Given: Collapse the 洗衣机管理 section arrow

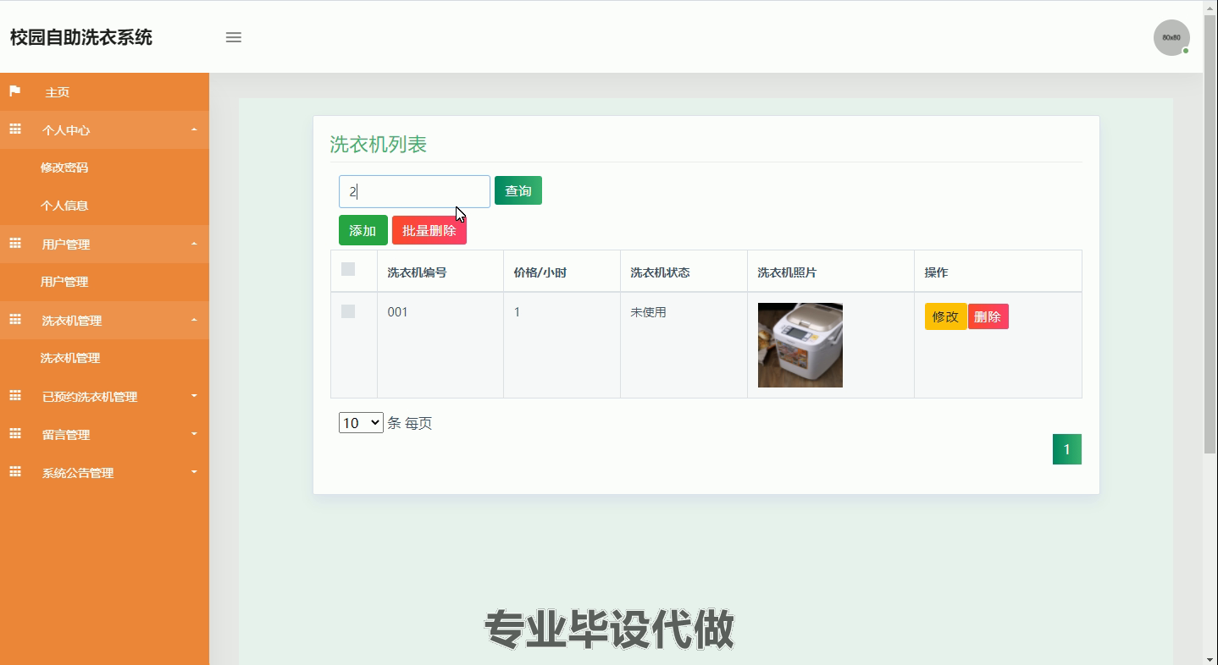Looking at the screenshot, I should tap(194, 320).
